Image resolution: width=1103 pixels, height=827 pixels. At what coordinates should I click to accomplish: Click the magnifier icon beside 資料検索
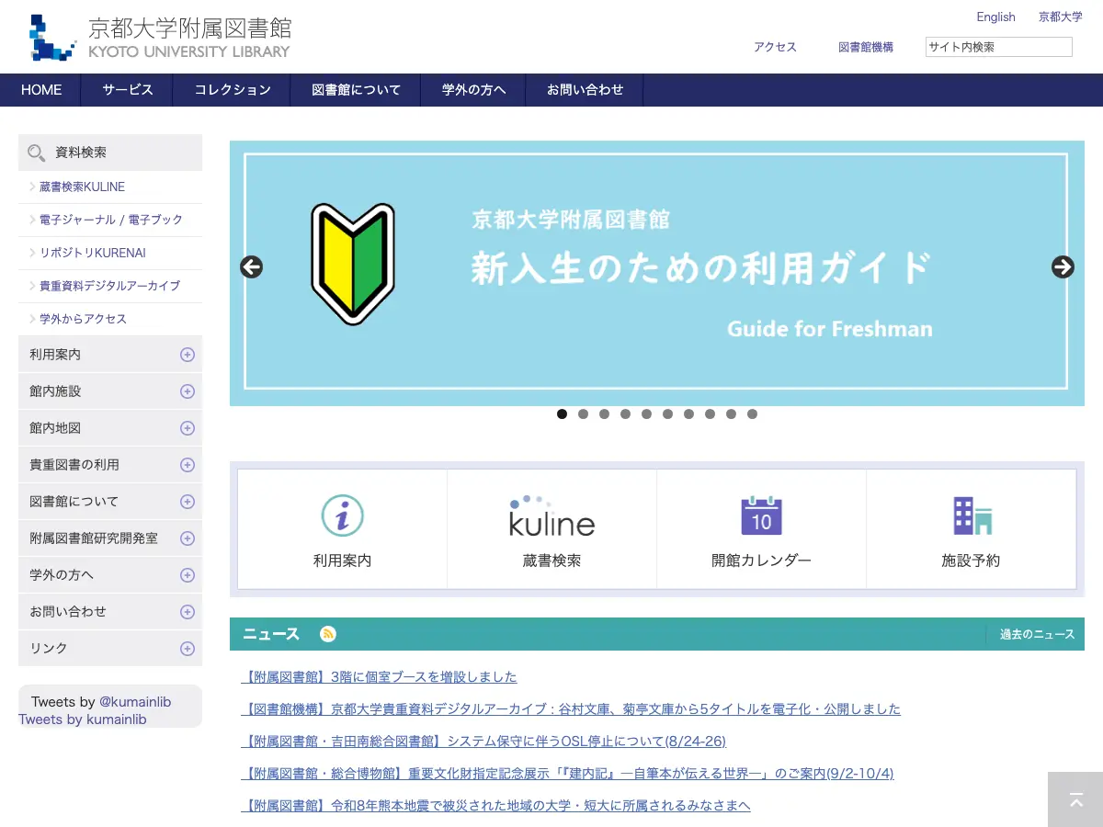(37, 153)
